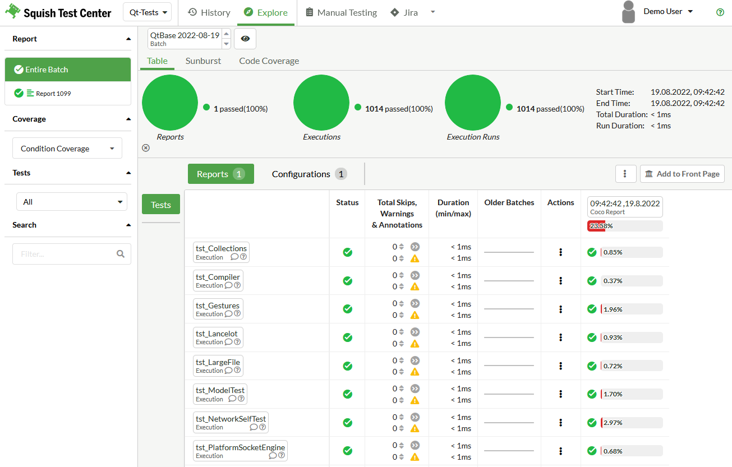Screen dimensions: 732x467
Task: Open the Manual Testing tab
Action: pos(340,12)
